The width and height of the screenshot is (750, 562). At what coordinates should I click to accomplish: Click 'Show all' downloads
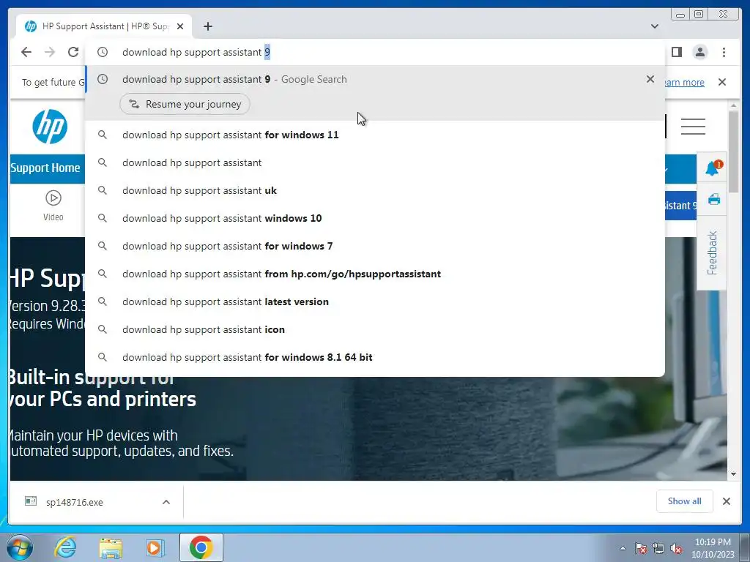(685, 501)
